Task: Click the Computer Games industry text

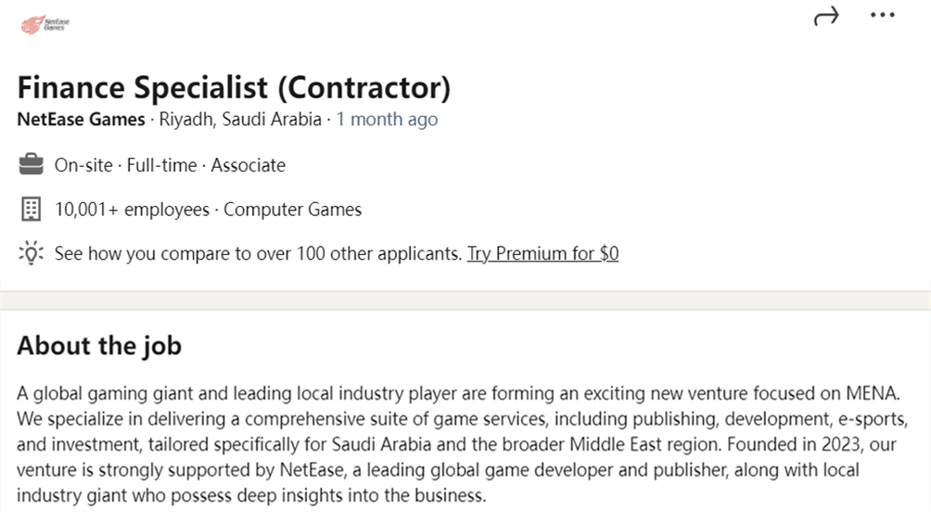Action: (293, 210)
